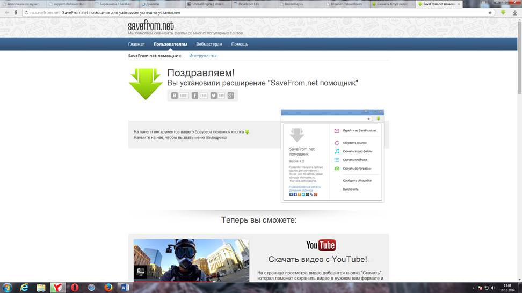The height and width of the screenshot is (293, 522).
Task: Switch to the Unreal Engine tab
Action: point(207,4)
